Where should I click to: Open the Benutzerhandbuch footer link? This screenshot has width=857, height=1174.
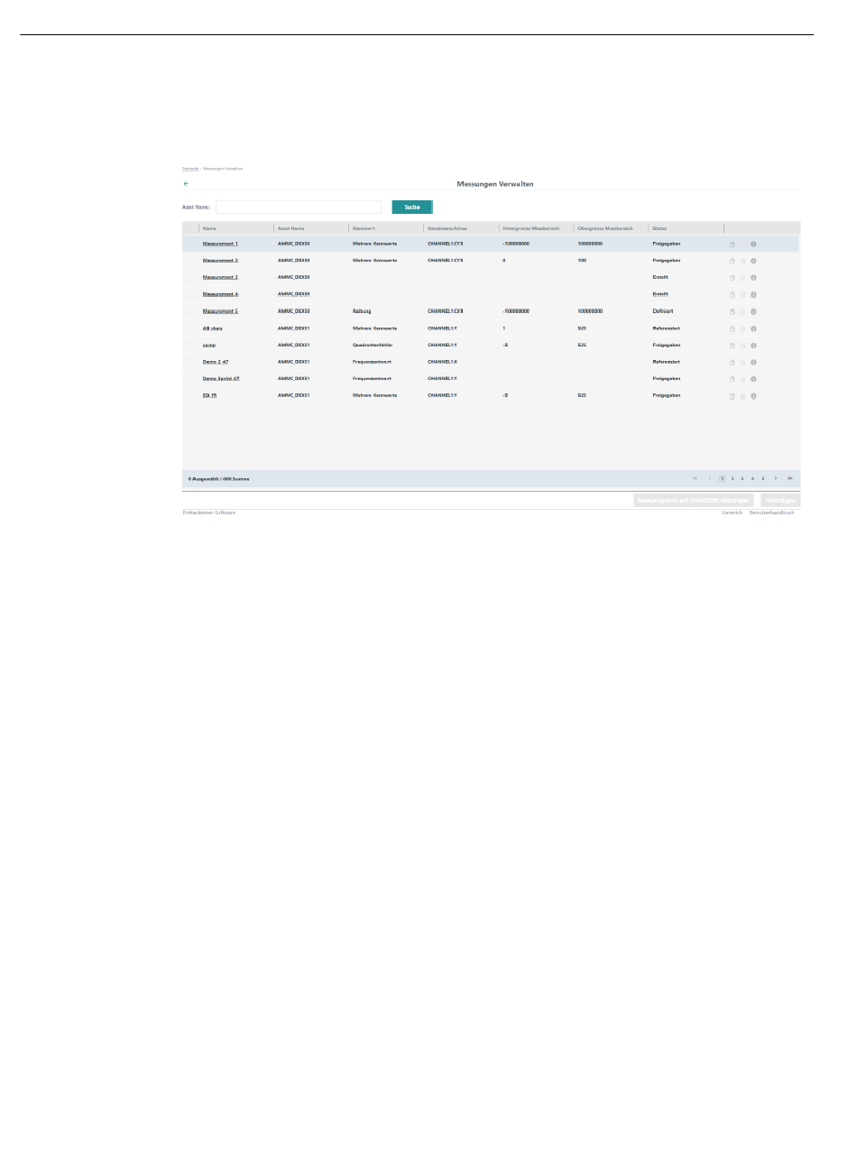point(771,513)
